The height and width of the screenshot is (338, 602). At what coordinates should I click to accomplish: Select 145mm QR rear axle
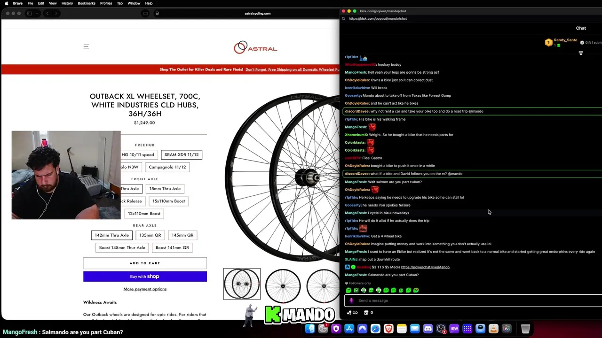click(182, 235)
